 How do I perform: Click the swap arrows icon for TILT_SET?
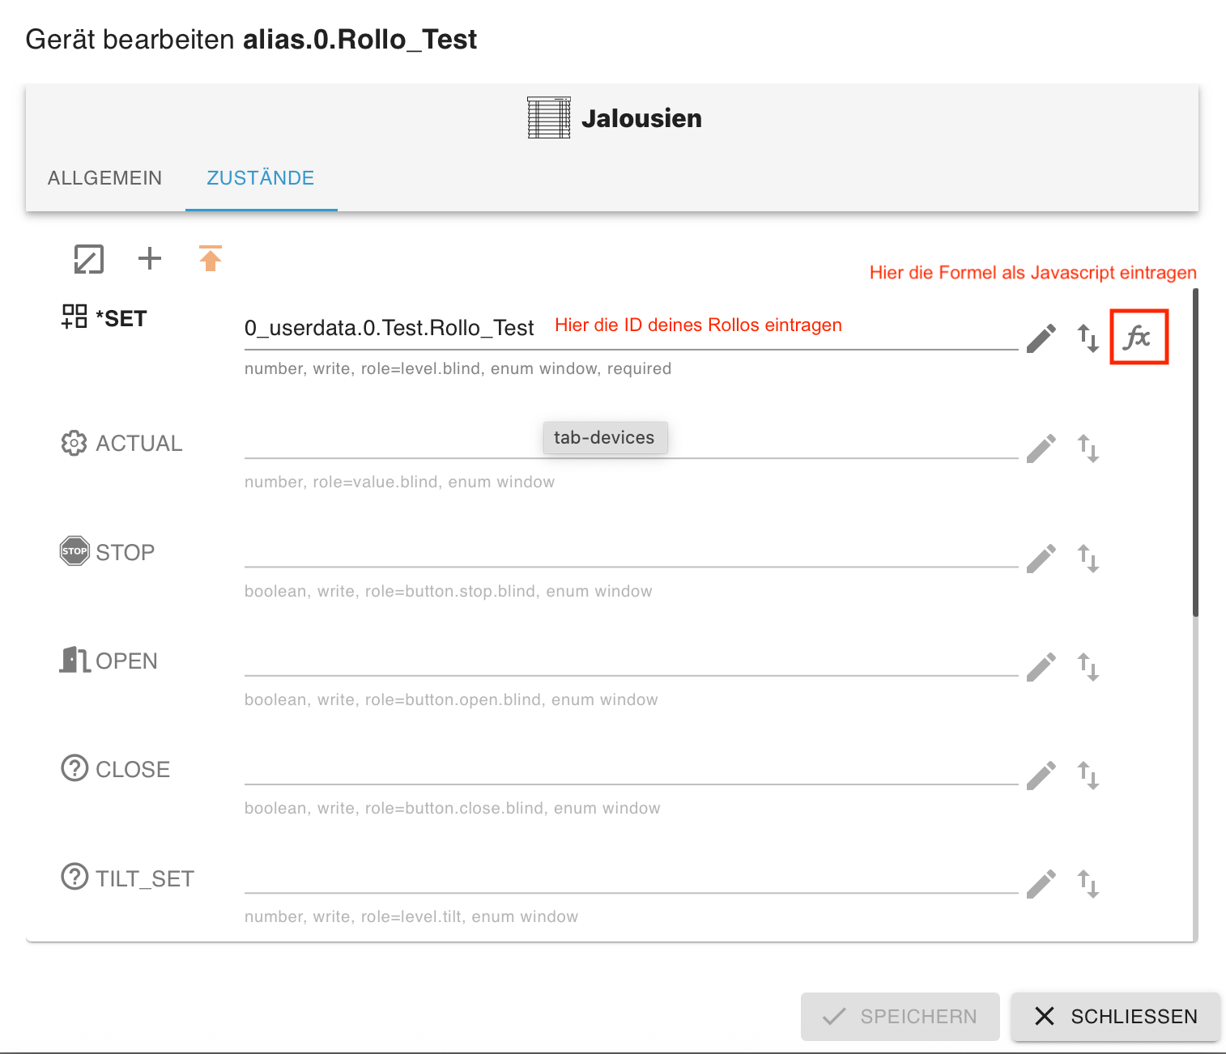point(1088,884)
